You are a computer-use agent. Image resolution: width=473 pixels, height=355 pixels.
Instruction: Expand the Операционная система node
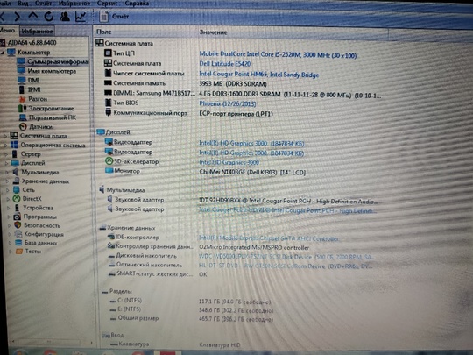point(5,146)
